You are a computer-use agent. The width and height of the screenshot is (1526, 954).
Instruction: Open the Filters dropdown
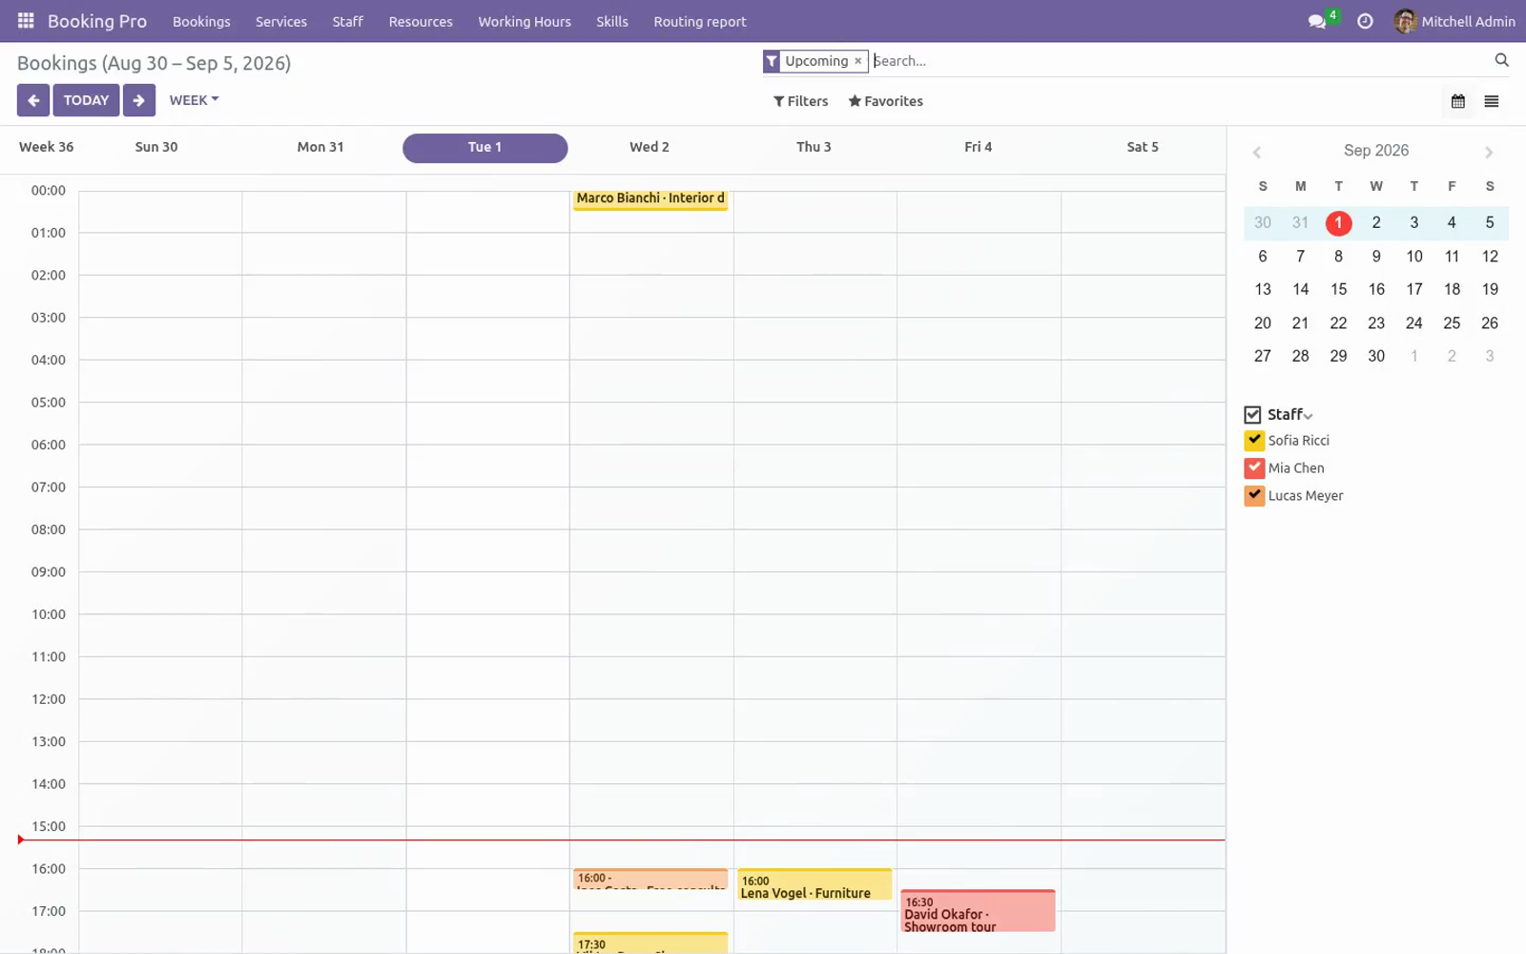[800, 101]
